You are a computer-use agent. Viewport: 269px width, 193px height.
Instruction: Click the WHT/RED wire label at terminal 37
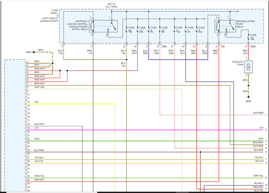coord(171,52)
